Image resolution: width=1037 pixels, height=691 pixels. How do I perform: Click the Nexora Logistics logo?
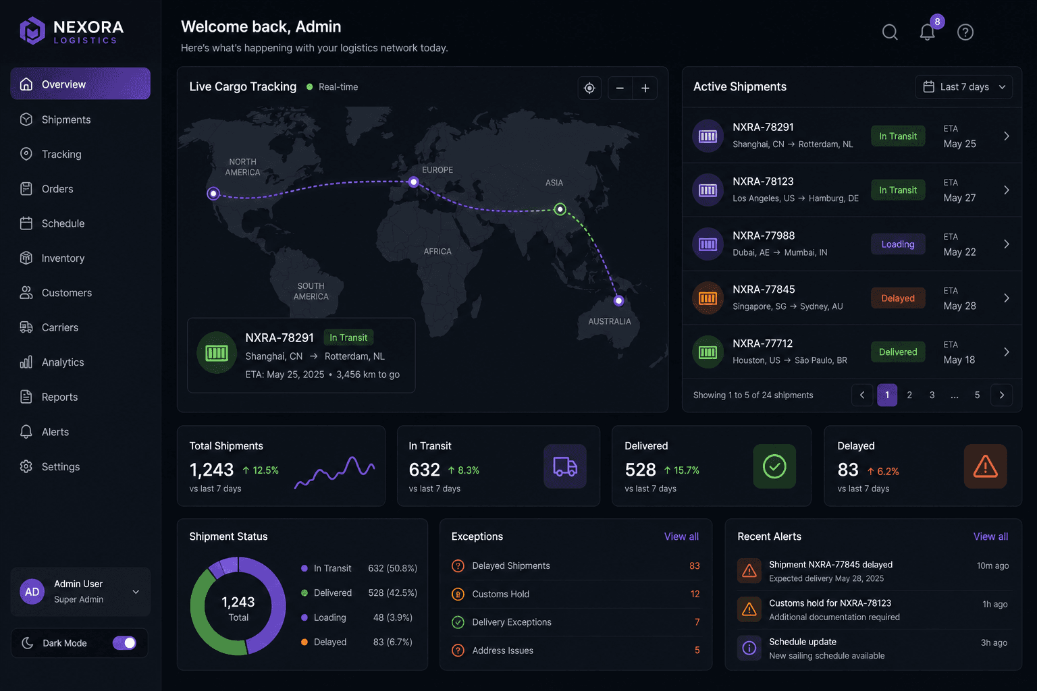coord(72,31)
